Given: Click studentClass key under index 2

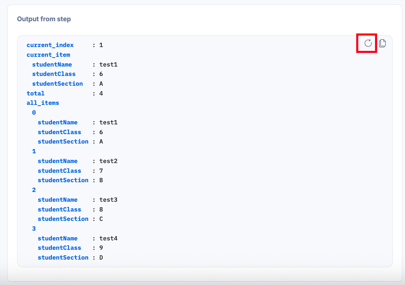Looking at the screenshot, I should coord(59,209).
